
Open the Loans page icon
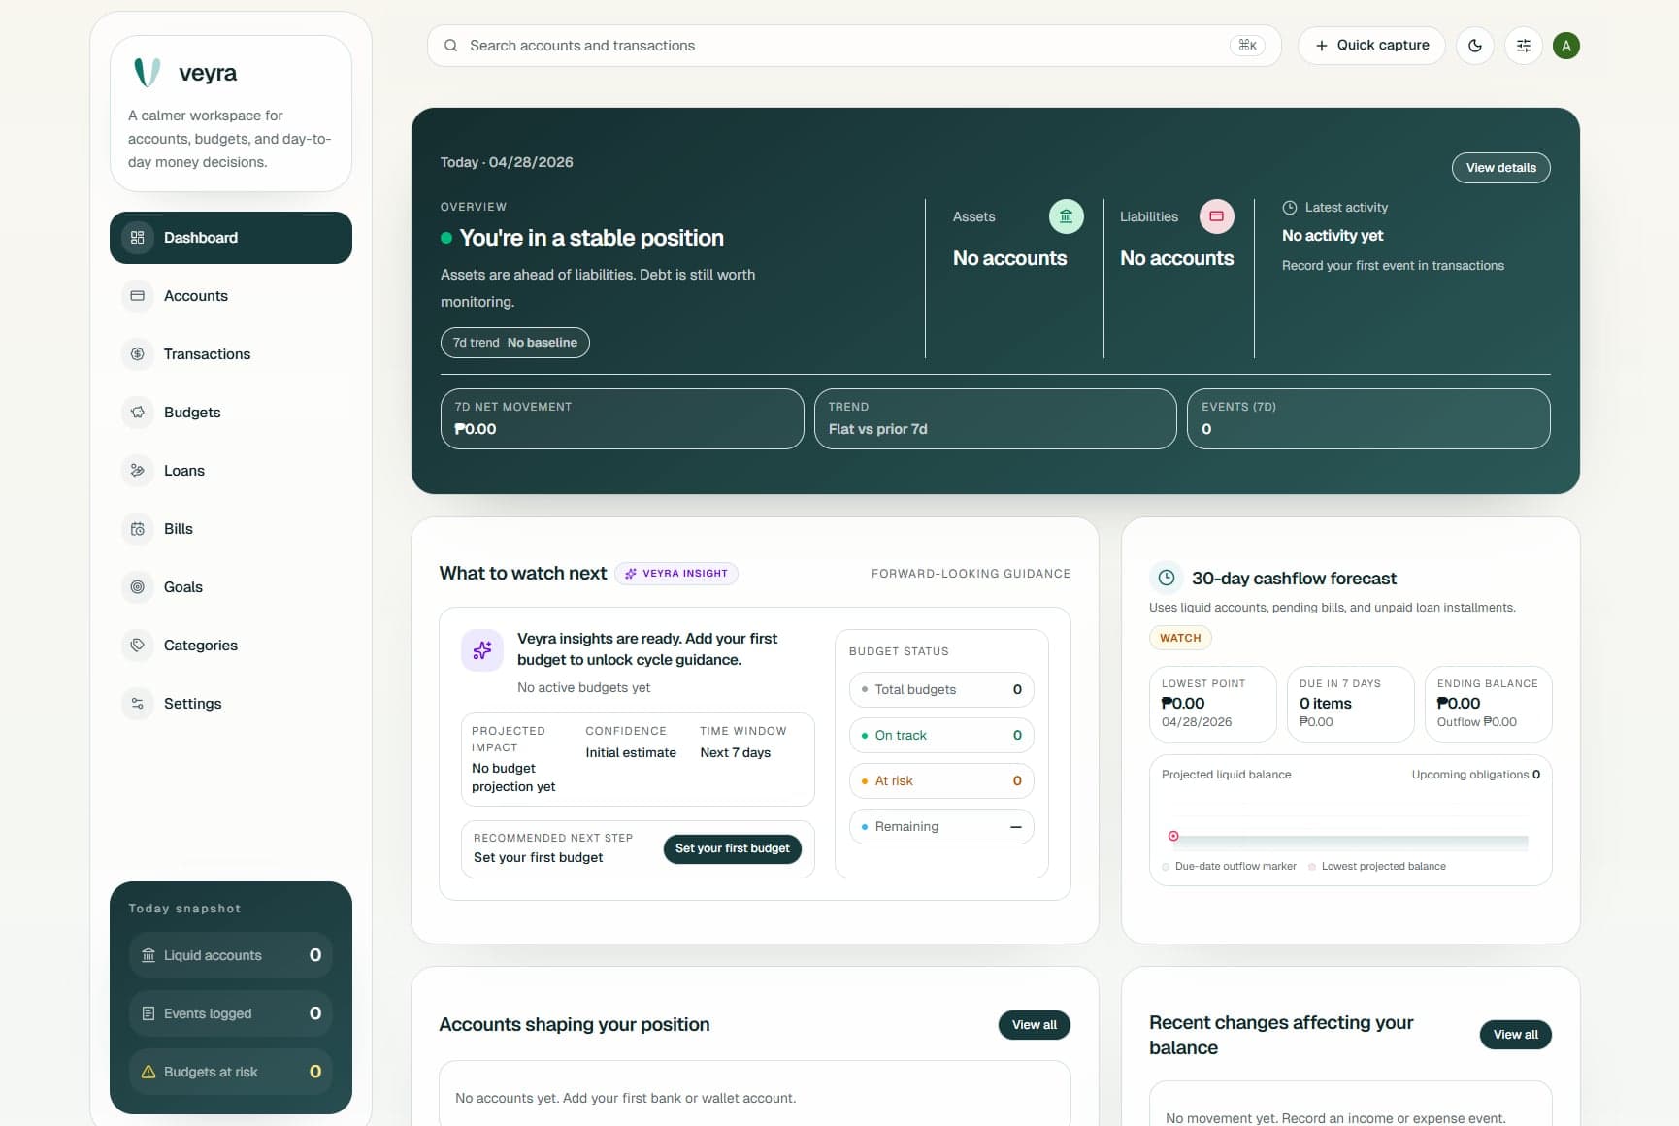coord(138,471)
